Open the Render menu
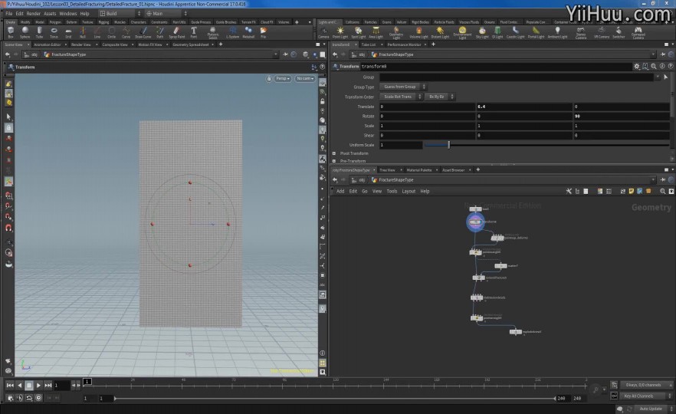Viewport: 676px width, 414px height. point(33,13)
